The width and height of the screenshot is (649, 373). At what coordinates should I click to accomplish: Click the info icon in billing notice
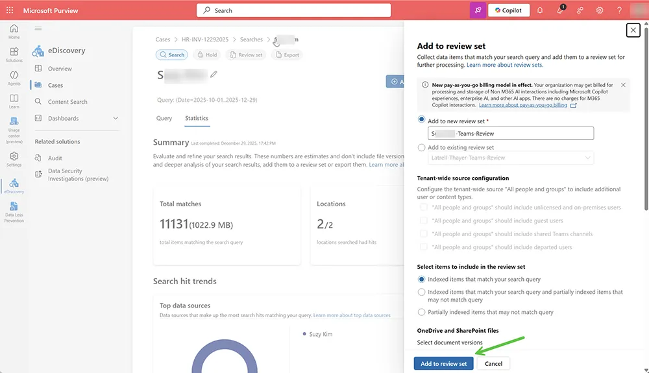pos(424,85)
